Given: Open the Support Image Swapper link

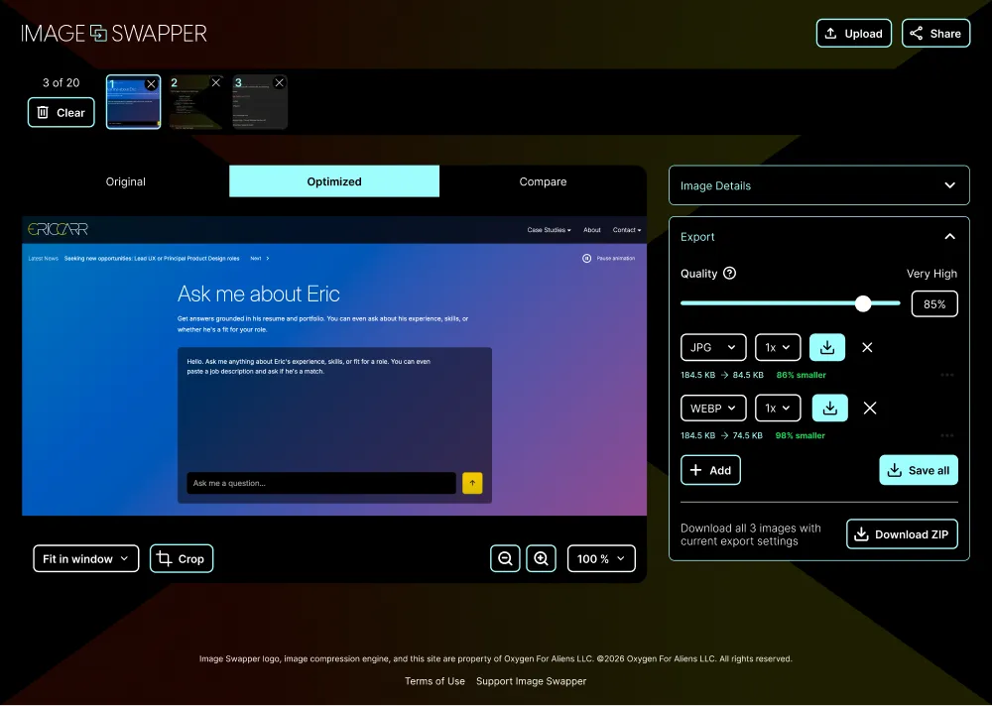Looking at the screenshot, I should (x=532, y=681).
